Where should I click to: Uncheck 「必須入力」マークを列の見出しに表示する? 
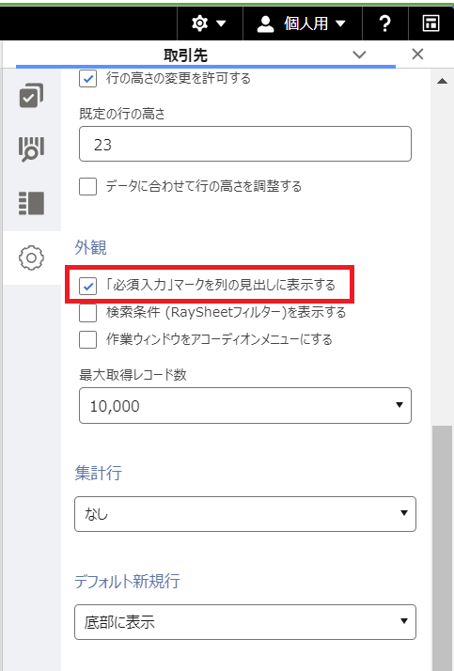[87, 286]
